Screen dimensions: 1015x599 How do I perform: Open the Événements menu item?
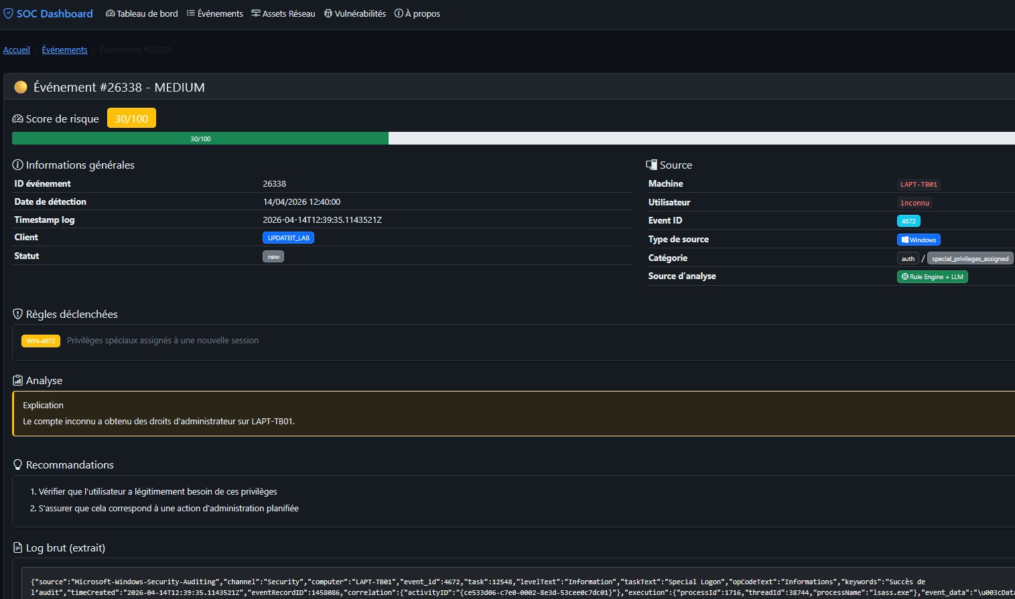pyautogui.click(x=214, y=13)
